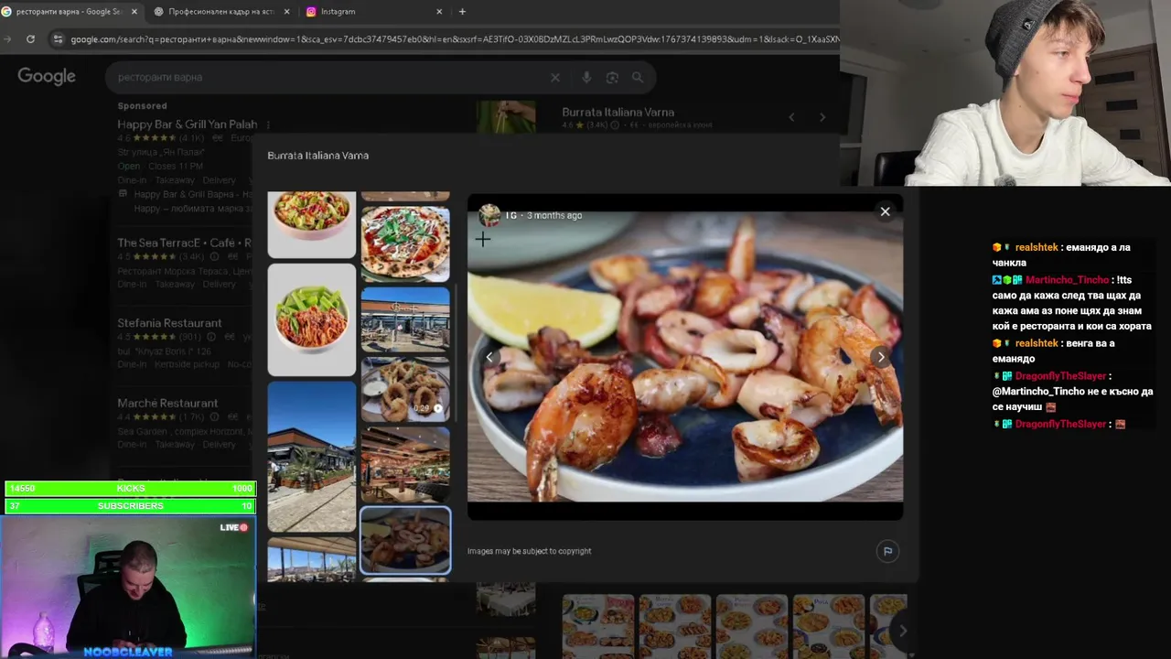This screenshot has width=1171, height=659.
Task: Click the Burrata Italiana Varna gallery heading
Action: [x=317, y=156]
